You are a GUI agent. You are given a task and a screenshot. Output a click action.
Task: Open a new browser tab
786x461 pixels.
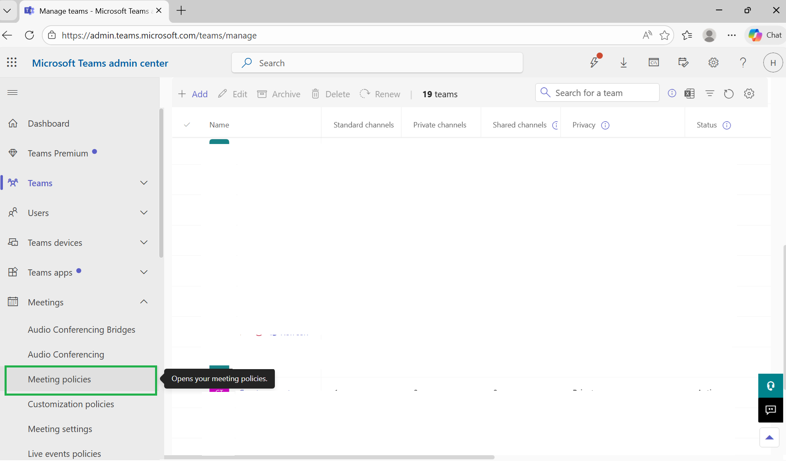(x=181, y=11)
